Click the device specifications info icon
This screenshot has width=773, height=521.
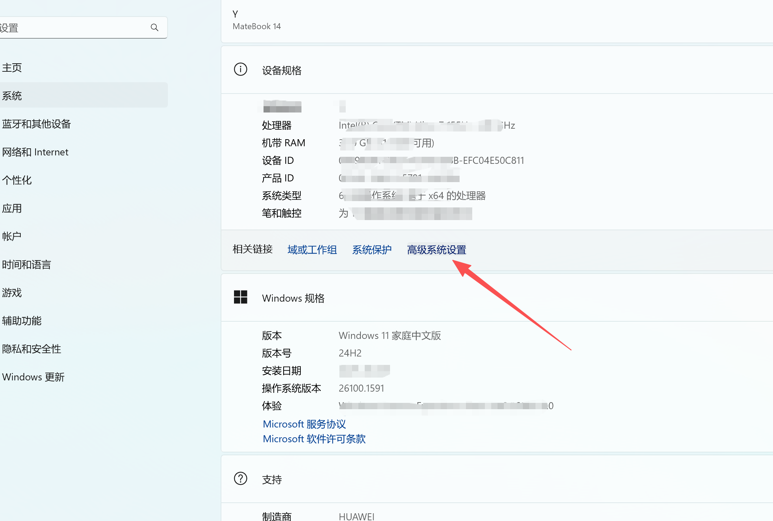pyautogui.click(x=241, y=70)
